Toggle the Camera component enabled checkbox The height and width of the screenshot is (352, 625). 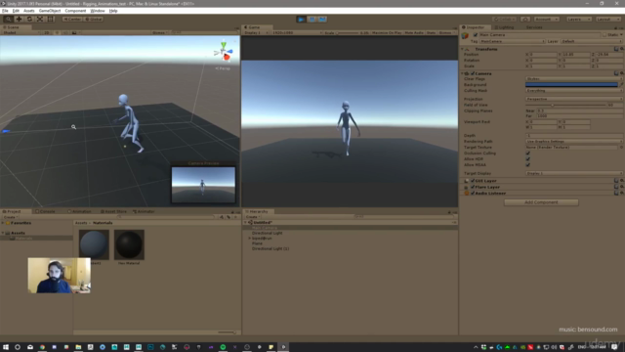pyautogui.click(x=473, y=73)
